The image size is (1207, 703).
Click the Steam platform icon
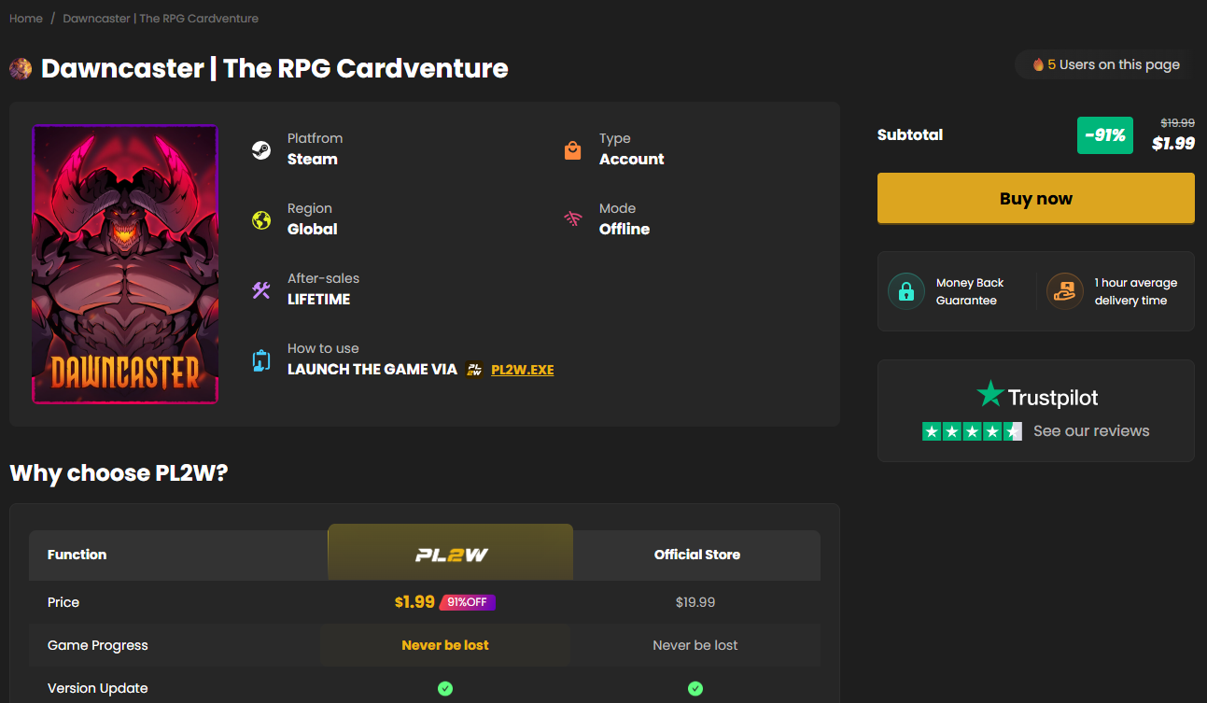(261, 149)
